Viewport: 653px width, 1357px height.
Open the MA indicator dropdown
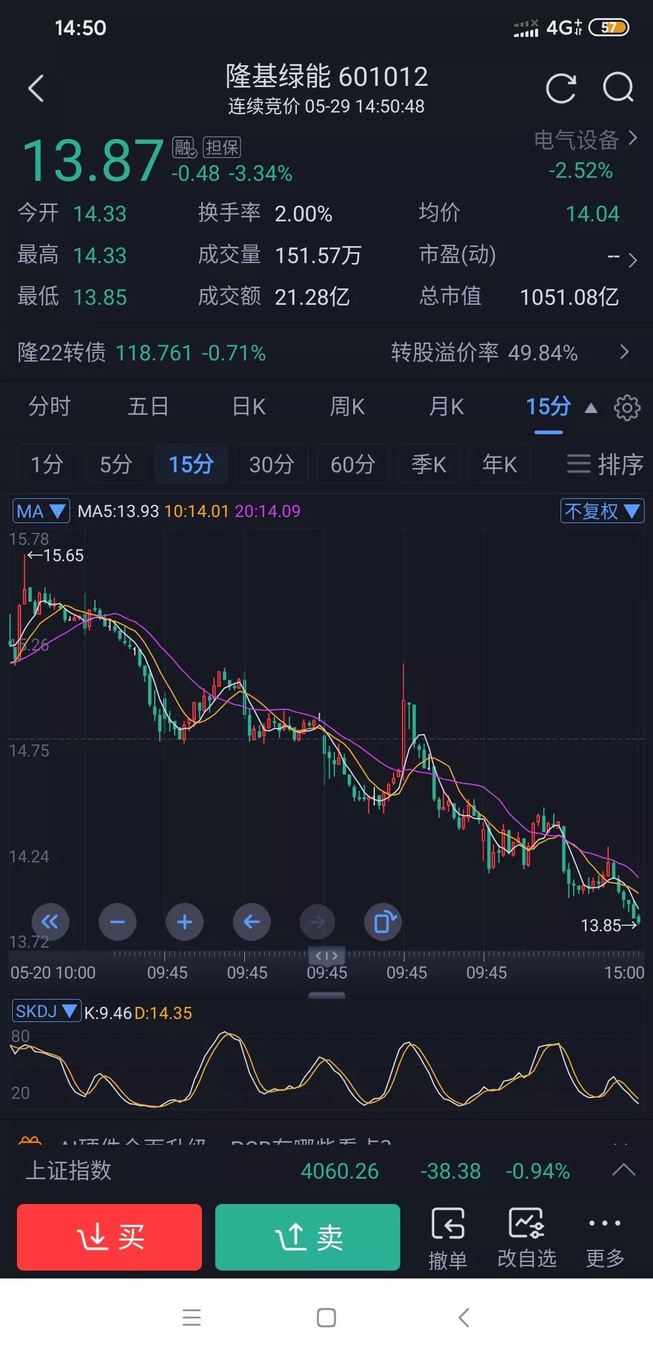coord(41,512)
